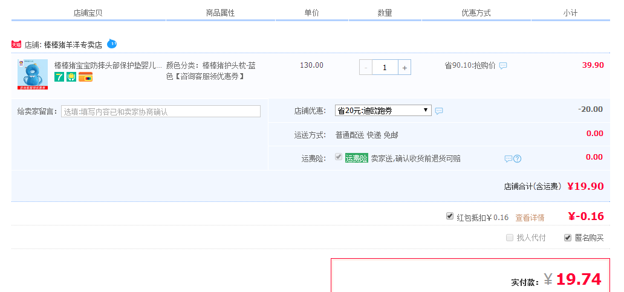
Task: Click the orange credit card payment badge
Action: [x=86, y=77]
